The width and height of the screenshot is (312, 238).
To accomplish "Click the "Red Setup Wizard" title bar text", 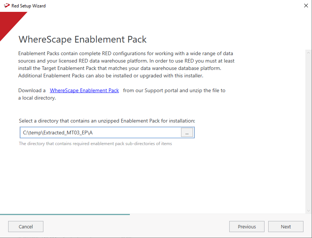I will click(x=29, y=6).
